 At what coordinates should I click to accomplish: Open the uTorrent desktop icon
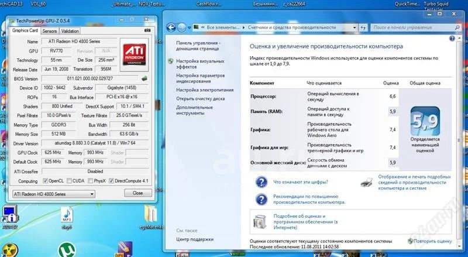coord(66,251)
